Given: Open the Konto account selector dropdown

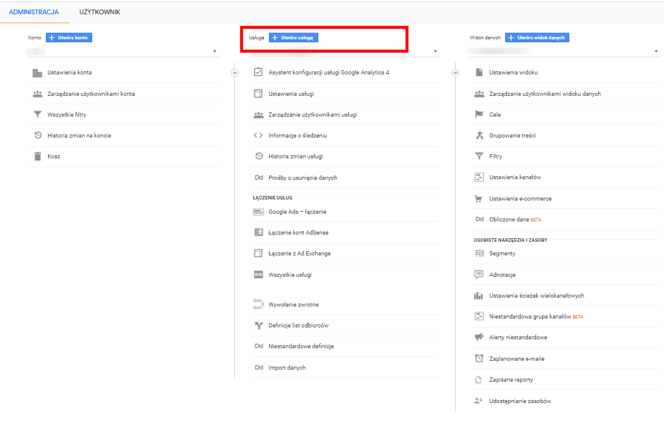Looking at the screenshot, I should pos(122,51).
